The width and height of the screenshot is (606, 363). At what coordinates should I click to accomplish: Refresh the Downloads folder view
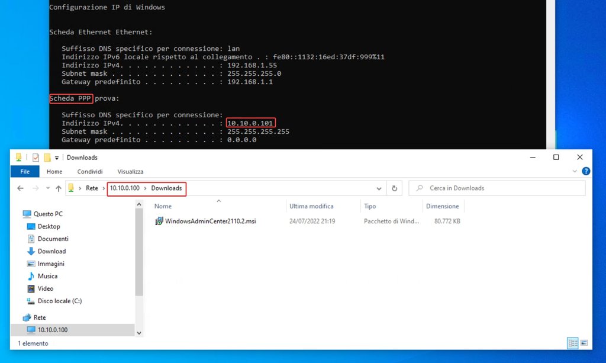[x=395, y=188]
